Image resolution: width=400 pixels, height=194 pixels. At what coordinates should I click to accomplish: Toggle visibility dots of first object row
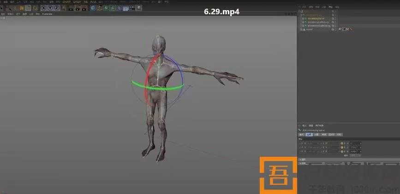pos(332,14)
